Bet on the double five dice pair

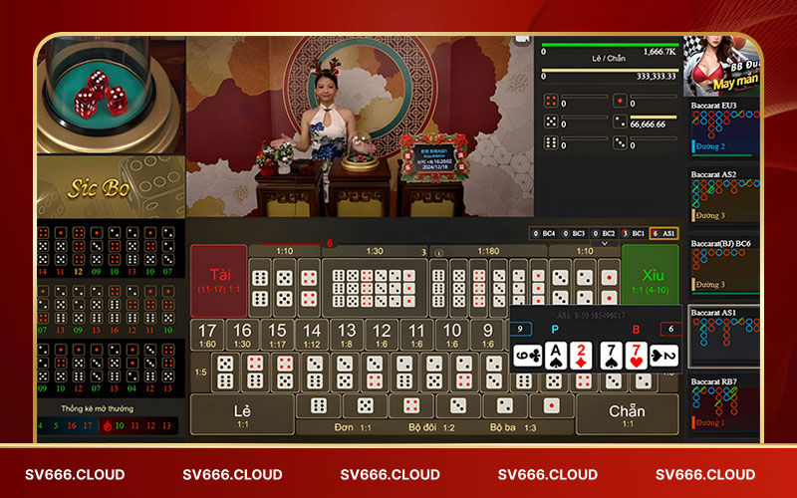tap(285, 288)
